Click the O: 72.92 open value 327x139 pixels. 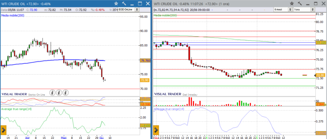tap(81, 10)
